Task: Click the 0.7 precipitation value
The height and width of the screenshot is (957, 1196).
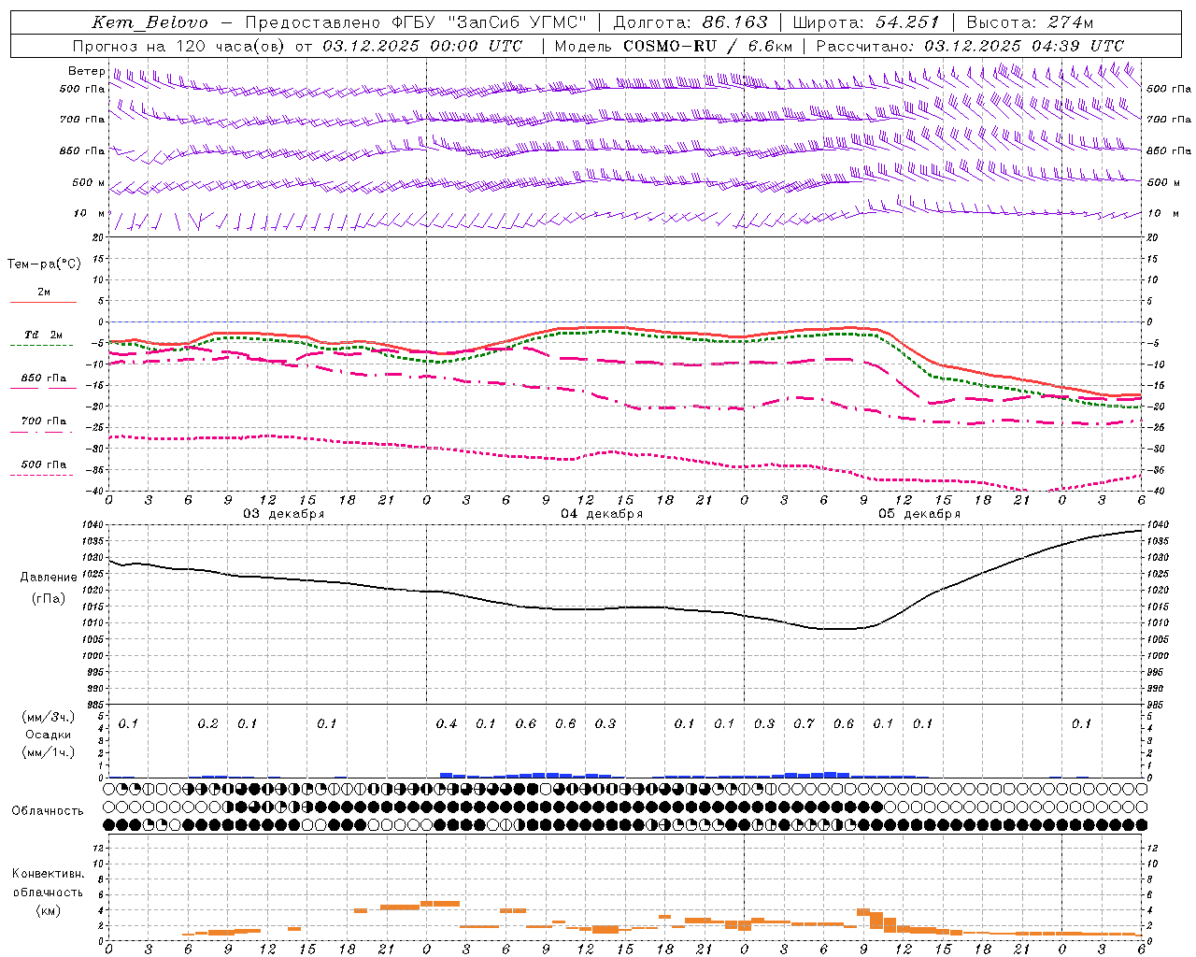Action: click(x=804, y=724)
